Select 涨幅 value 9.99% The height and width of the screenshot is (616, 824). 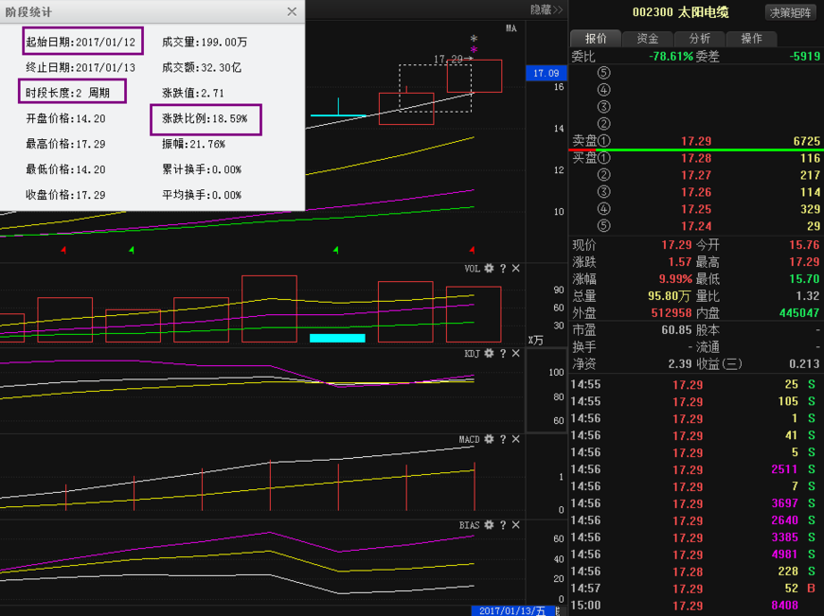(x=676, y=279)
